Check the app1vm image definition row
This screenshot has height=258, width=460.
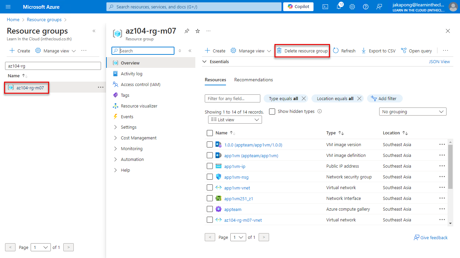(x=210, y=155)
